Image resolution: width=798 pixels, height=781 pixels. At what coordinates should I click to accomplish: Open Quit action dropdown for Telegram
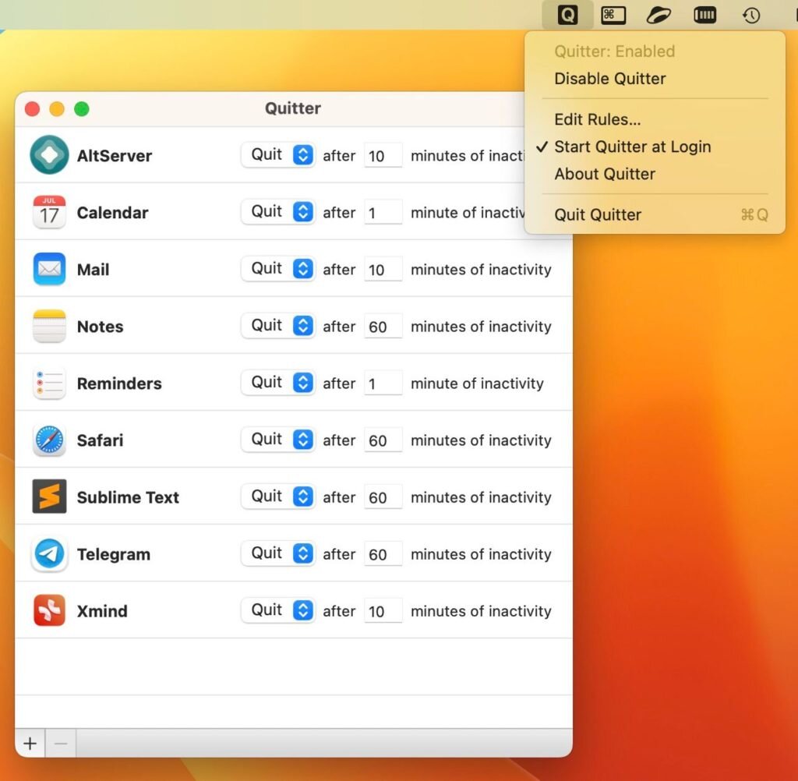pos(278,553)
